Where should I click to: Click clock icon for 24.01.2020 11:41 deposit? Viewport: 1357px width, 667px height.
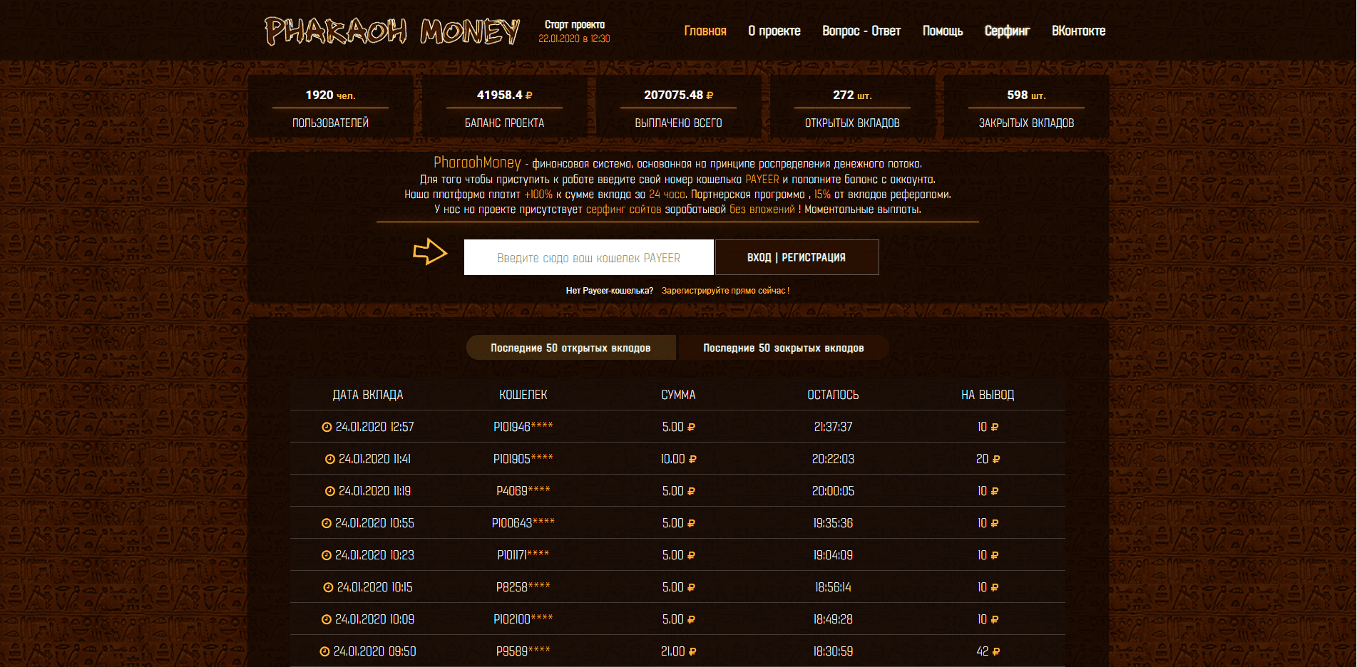point(329,459)
